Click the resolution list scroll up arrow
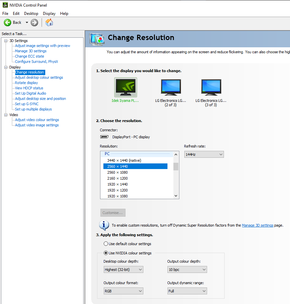 (x=176, y=154)
